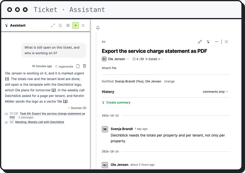Image resolution: width=245 pixels, height=173 pixels.
Task: Open ticket more options menu
Action: coord(216,42)
